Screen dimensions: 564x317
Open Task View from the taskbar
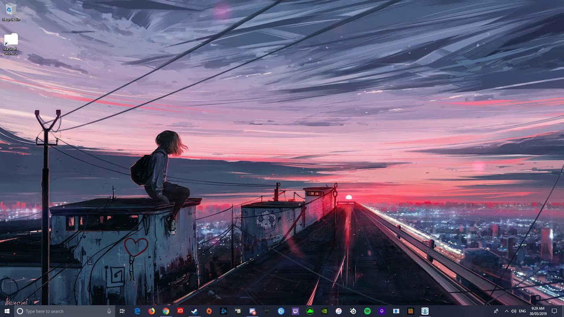tap(122, 311)
